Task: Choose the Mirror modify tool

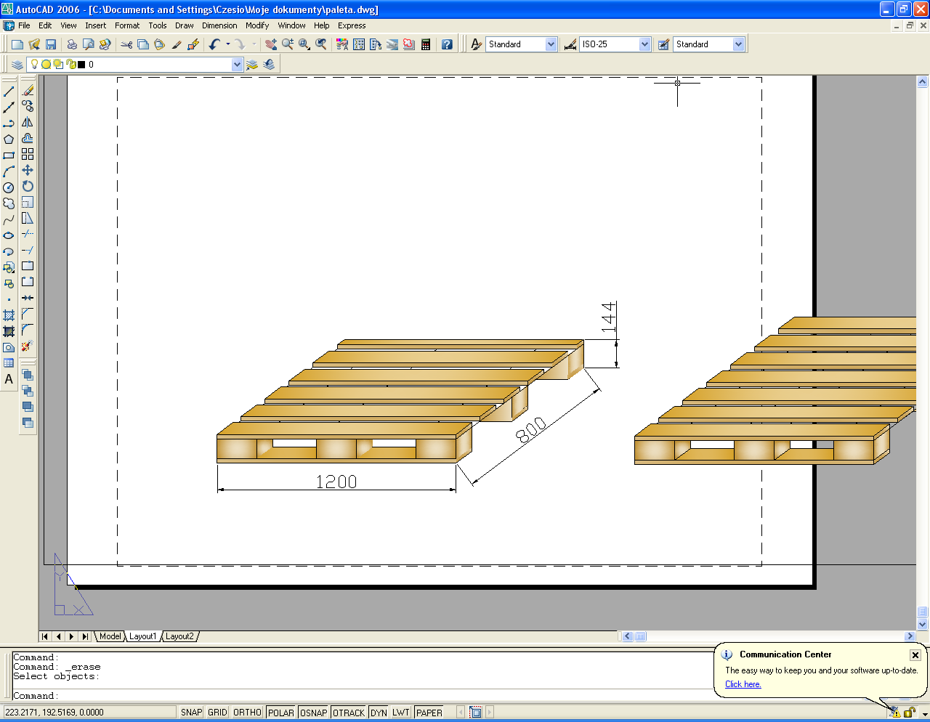Action: [28, 123]
